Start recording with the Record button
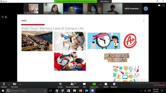166x93 pixels. click(106, 85)
